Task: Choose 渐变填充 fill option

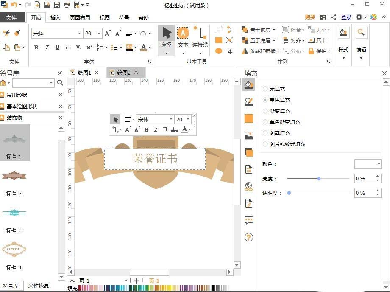Action: 265,111
